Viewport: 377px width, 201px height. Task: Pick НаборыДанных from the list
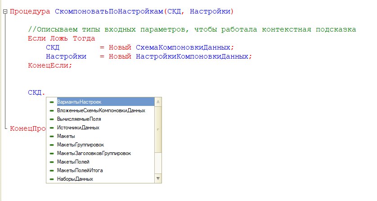[100, 179]
